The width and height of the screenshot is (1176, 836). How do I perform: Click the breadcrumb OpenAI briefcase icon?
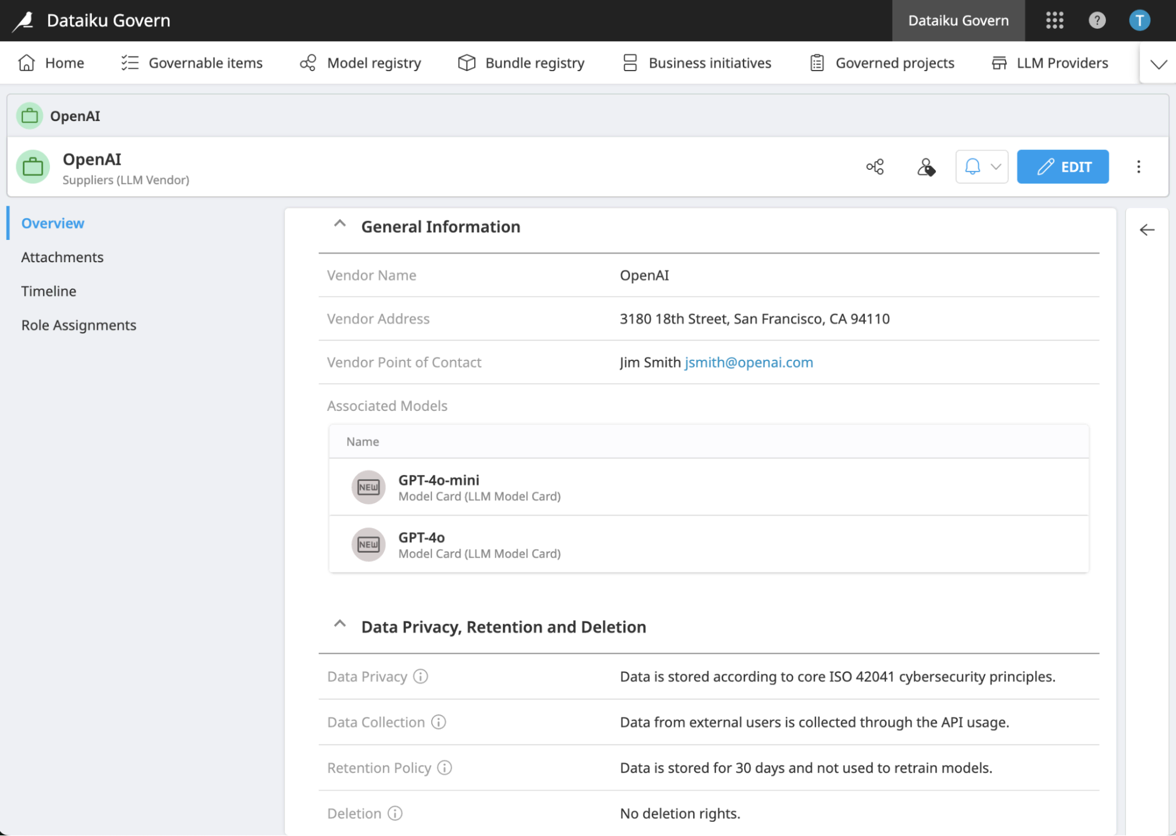[x=29, y=116]
